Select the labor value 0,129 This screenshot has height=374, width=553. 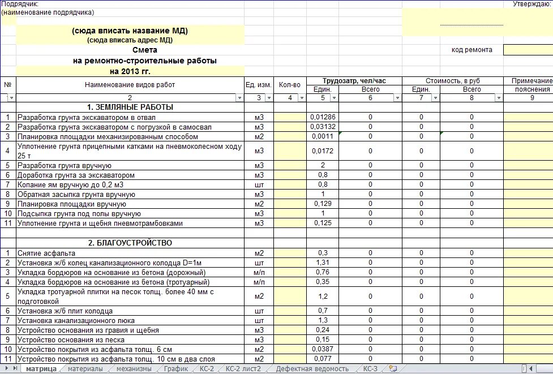pos(323,204)
